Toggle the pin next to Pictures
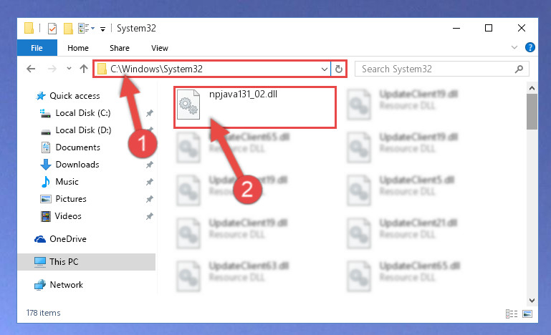 pos(150,199)
